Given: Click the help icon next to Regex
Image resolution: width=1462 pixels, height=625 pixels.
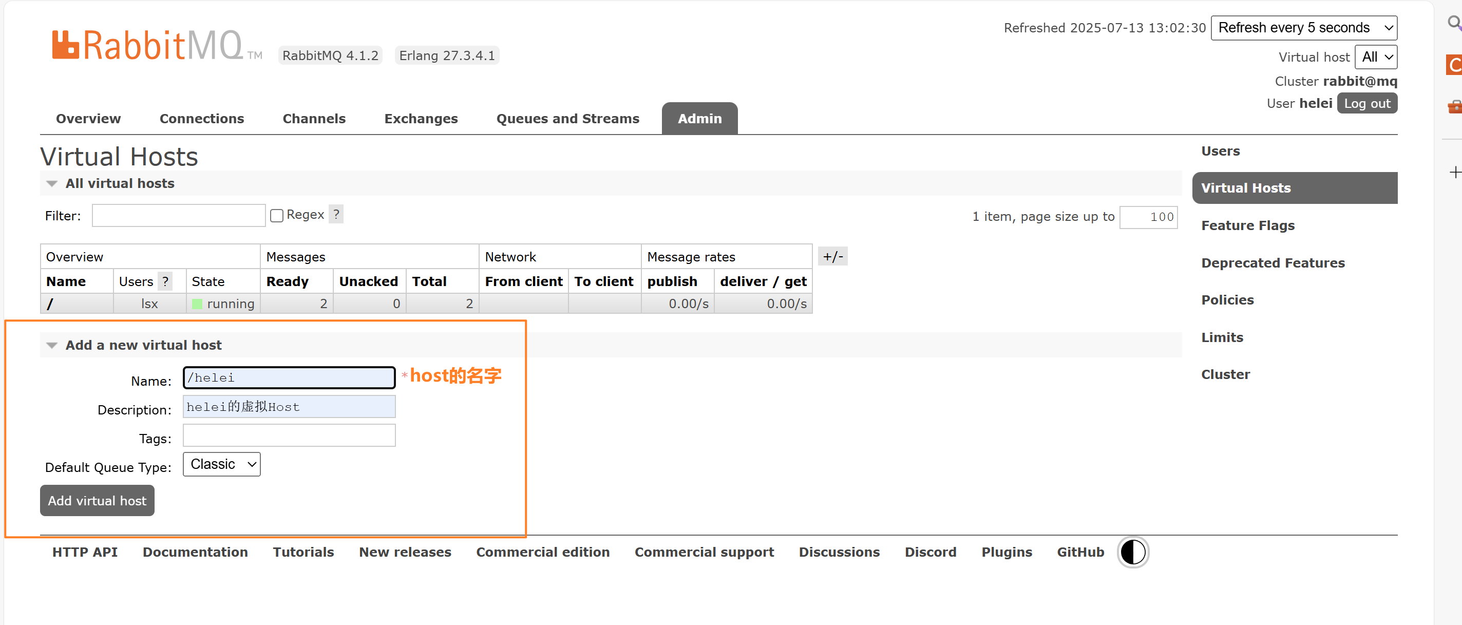Looking at the screenshot, I should tap(336, 214).
